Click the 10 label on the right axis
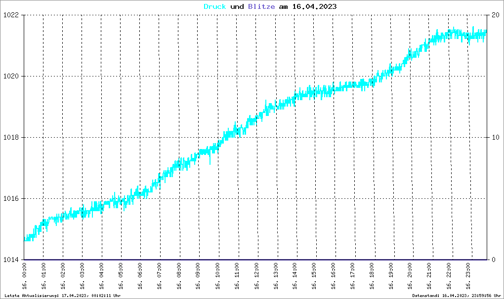Viewport: 504px width, 299px height. 496,138
